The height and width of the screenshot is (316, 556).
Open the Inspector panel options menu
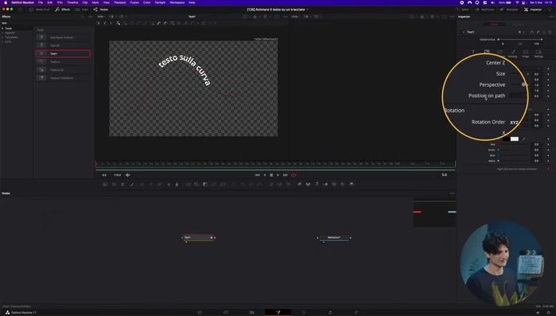pyautogui.click(x=552, y=17)
